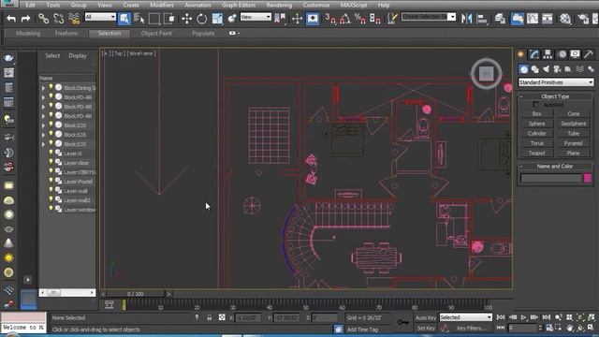
Task: Activate the Select and Place tool
Action: (x=232, y=19)
